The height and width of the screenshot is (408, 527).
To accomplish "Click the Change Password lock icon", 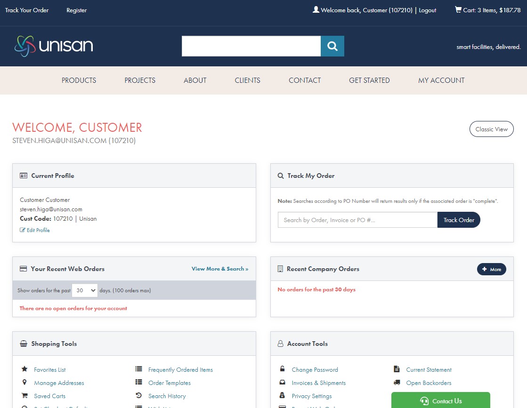I will (x=282, y=369).
